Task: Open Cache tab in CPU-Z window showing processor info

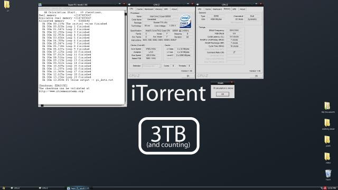Action: (x=139, y=9)
